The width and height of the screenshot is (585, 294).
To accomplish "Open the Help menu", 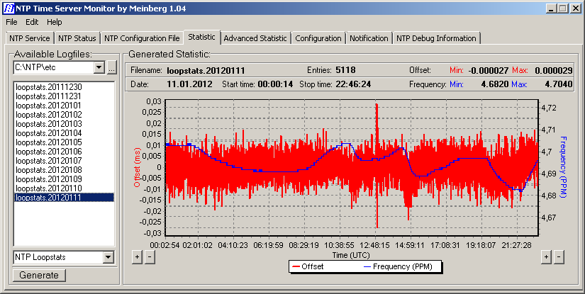I will (54, 23).
